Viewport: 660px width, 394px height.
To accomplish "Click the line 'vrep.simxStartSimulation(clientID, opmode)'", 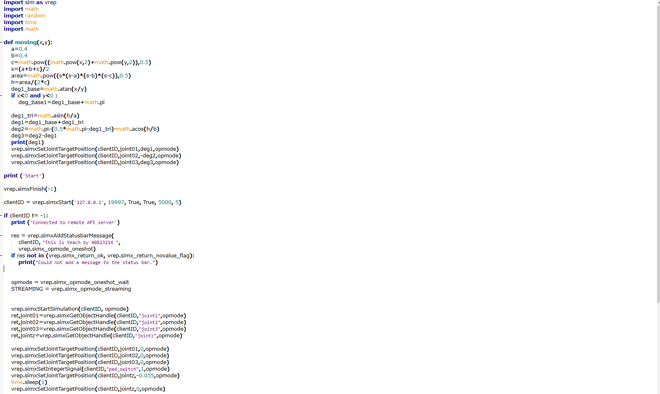I will pos(70,309).
